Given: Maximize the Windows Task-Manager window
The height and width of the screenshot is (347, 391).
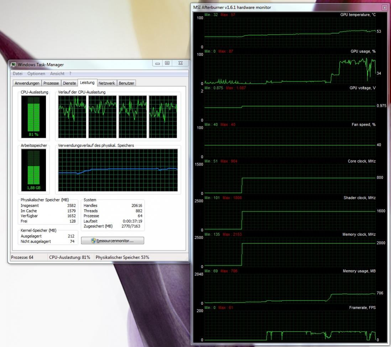Looking at the screenshot, I should tap(167, 63).
